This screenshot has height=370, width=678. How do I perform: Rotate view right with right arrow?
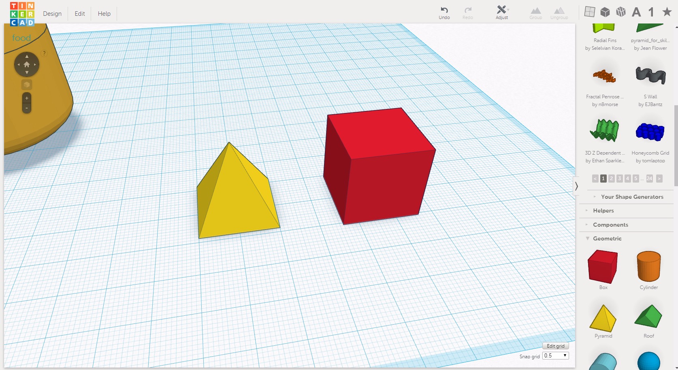[x=35, y=64]
